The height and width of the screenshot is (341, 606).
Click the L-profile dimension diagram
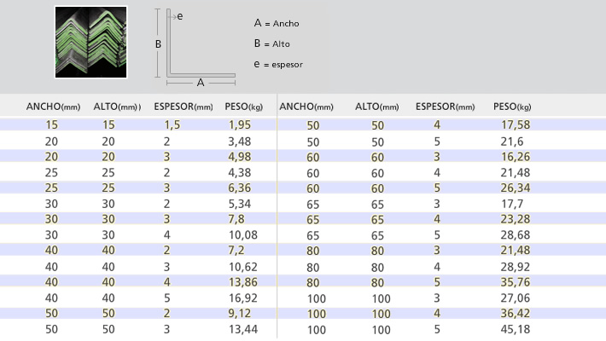coord(196,47)
